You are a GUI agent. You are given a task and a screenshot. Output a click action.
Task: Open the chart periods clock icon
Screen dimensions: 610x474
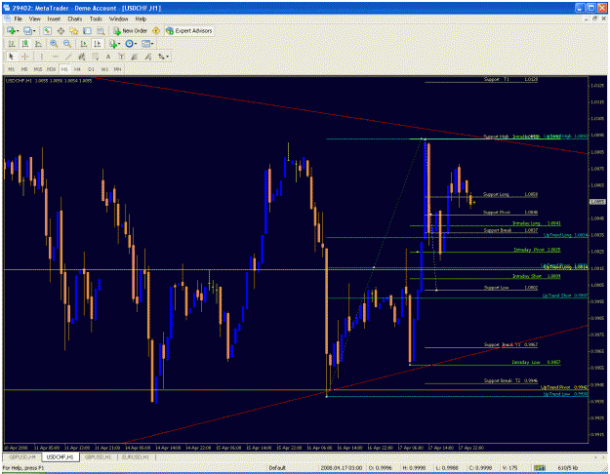click(x=129, y=44)
